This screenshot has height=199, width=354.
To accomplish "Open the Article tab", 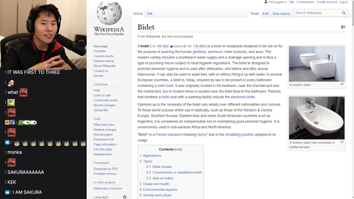I will point(138,13).
